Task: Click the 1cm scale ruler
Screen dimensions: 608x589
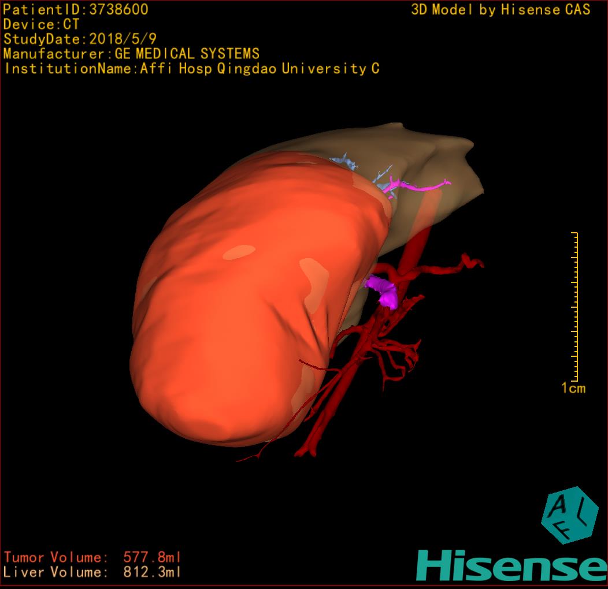Action: click(574, 307)
